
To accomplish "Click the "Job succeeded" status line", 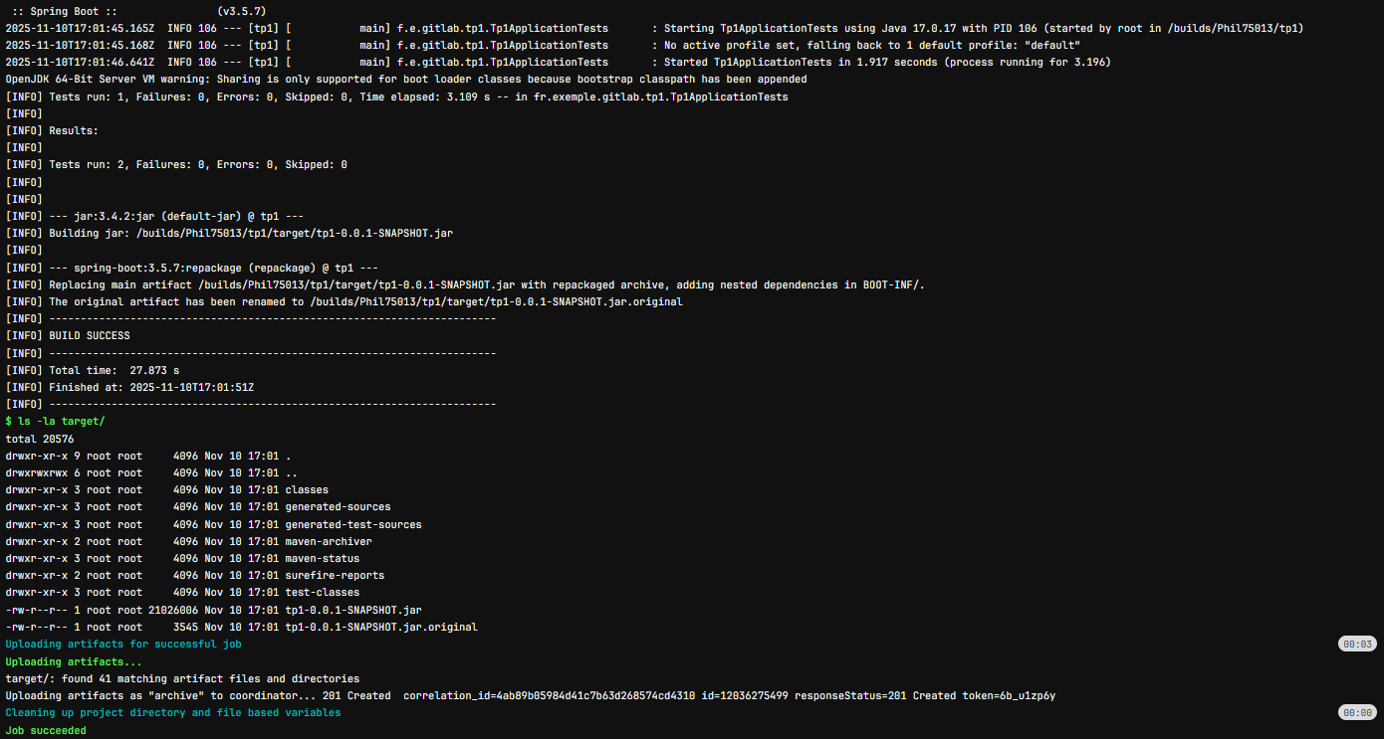I will 46,730.
